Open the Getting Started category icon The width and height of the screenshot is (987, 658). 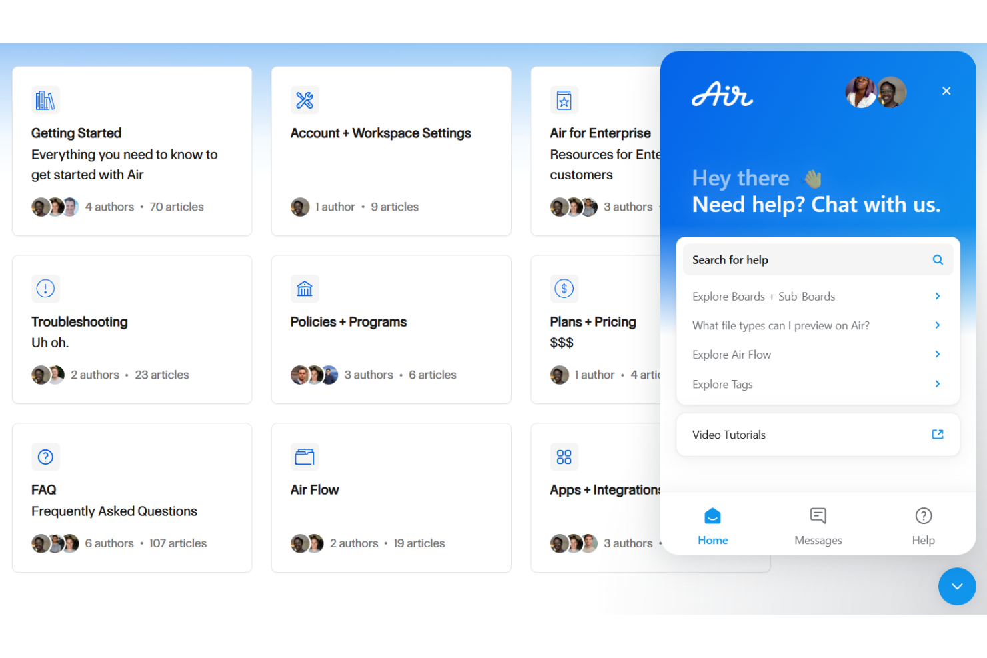pyautogui.click(x=45, y=99)
